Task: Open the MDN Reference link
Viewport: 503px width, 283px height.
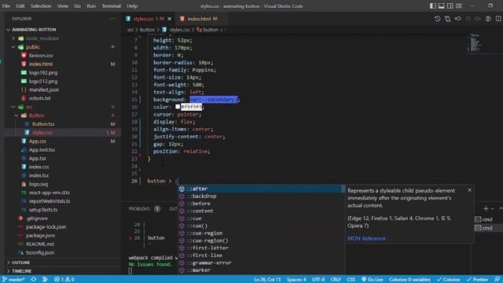Action: 366,238
